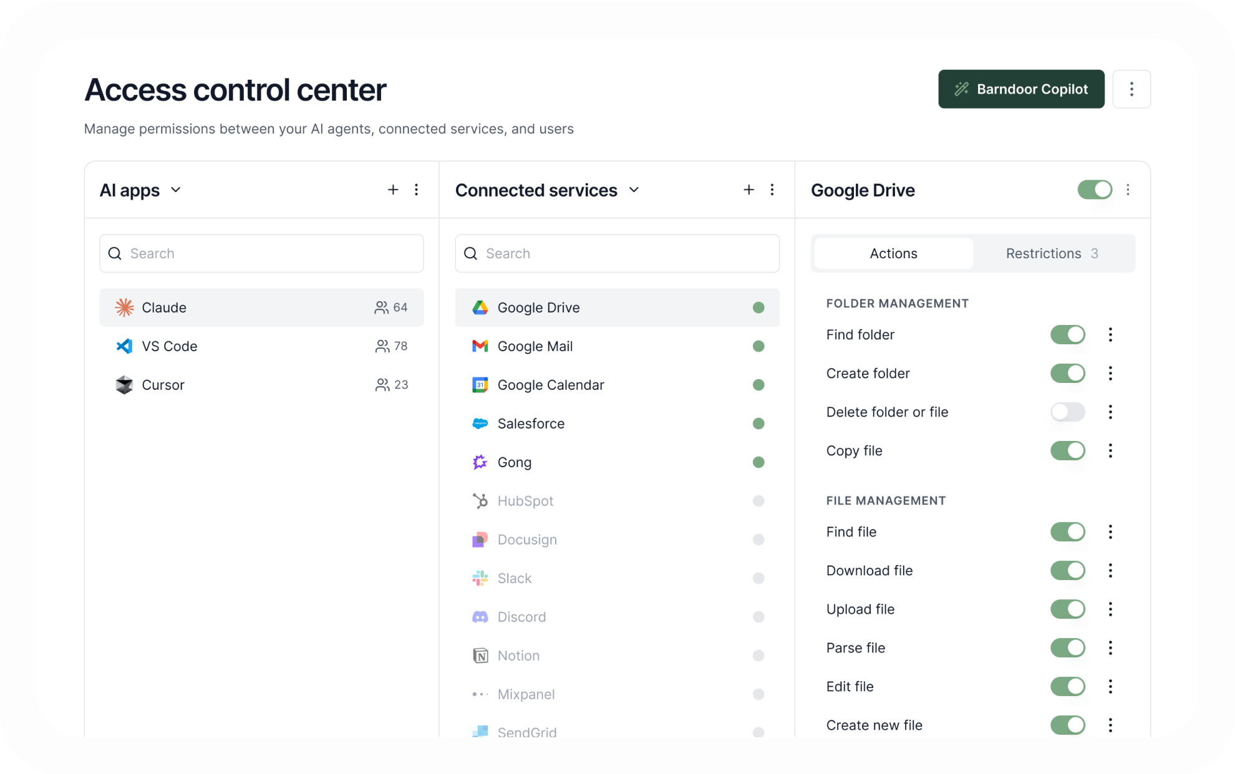Expand the Connected services dropdown chevron
This screenshot has width=1235, height=774.
(x=634, y=190)
